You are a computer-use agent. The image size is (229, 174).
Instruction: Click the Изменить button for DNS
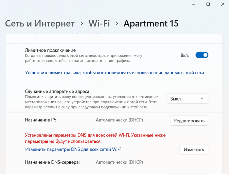point(194,150)
